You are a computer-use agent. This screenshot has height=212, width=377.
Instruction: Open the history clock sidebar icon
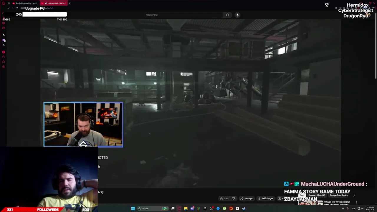4,57
